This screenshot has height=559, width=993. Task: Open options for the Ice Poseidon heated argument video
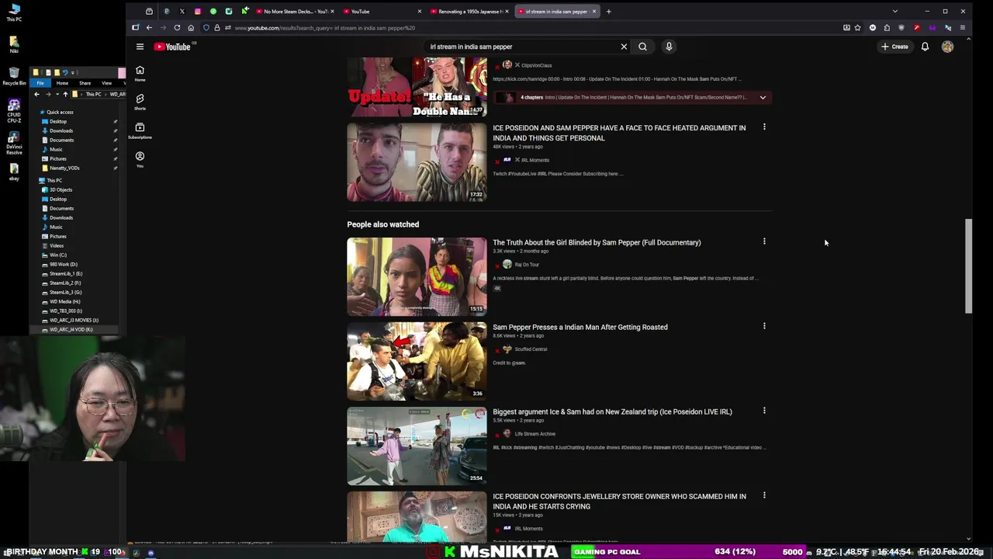point(764,127)
